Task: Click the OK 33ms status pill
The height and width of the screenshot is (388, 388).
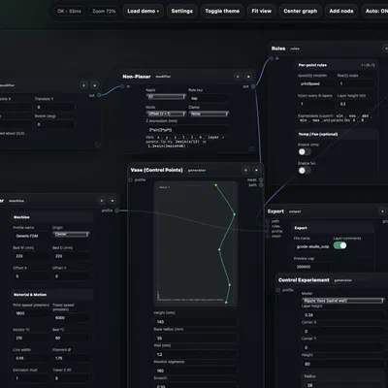Action: pos(69,11)
